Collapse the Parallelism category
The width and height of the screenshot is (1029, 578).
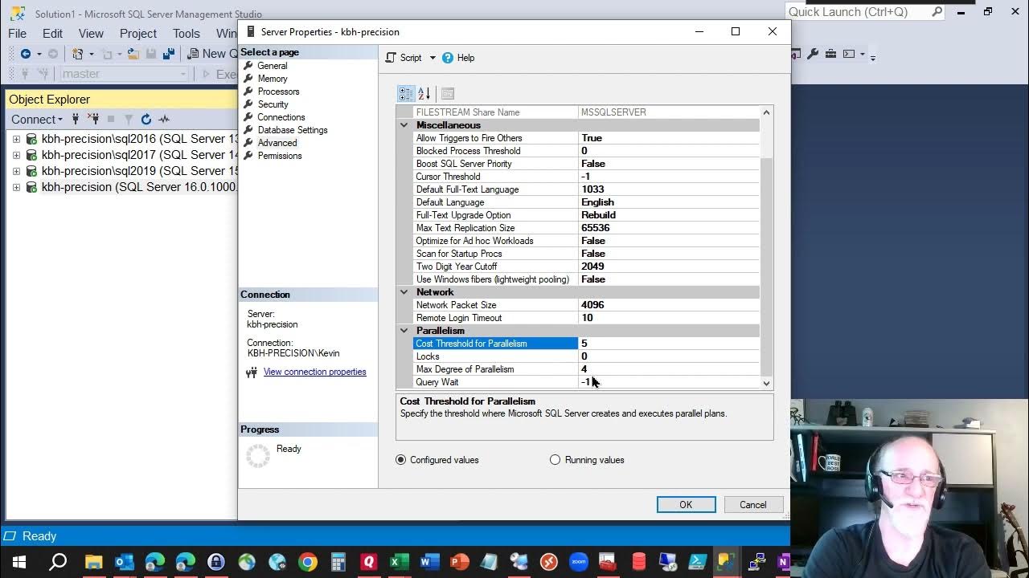(x=404, y=331)
